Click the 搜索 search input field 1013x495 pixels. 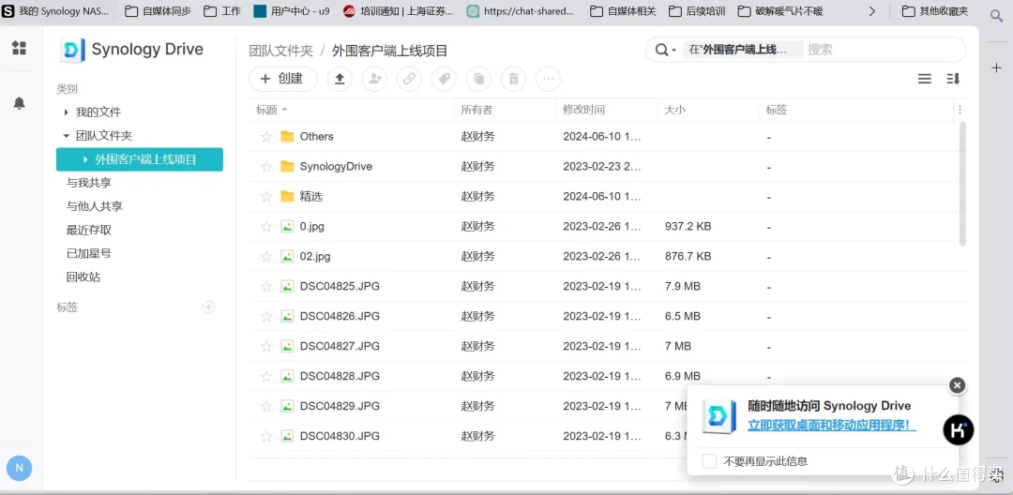(x=883, y=50)
